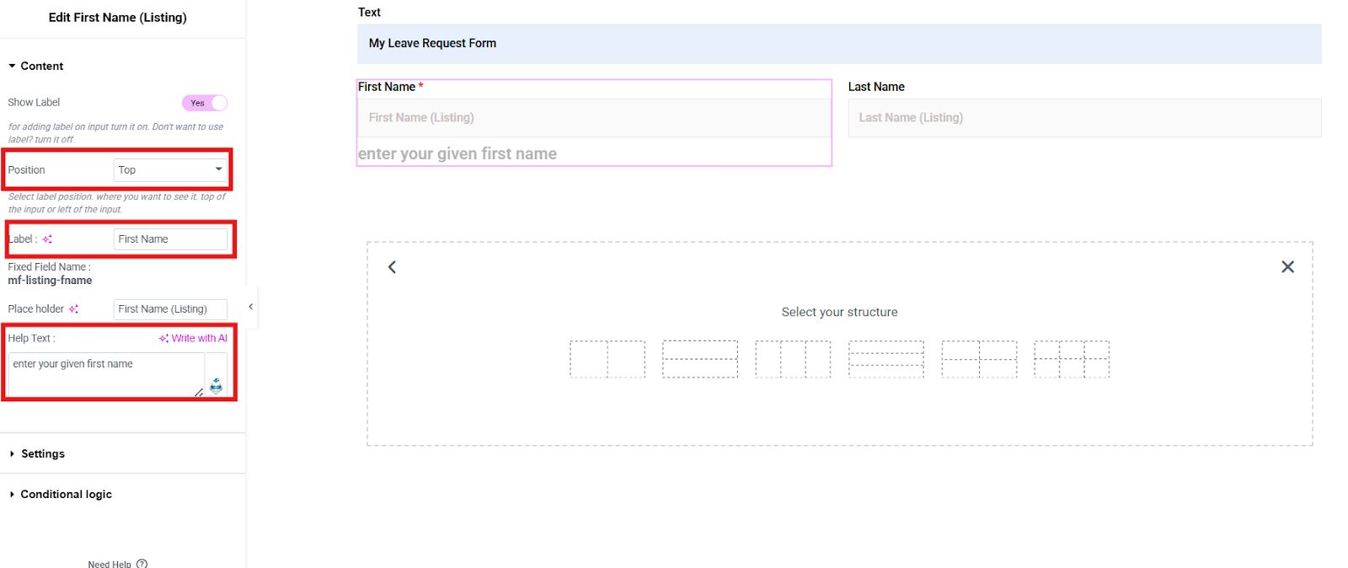Edit the Help Text textarea
Viewport: 1348px width, 568px height.
point(106,374)
